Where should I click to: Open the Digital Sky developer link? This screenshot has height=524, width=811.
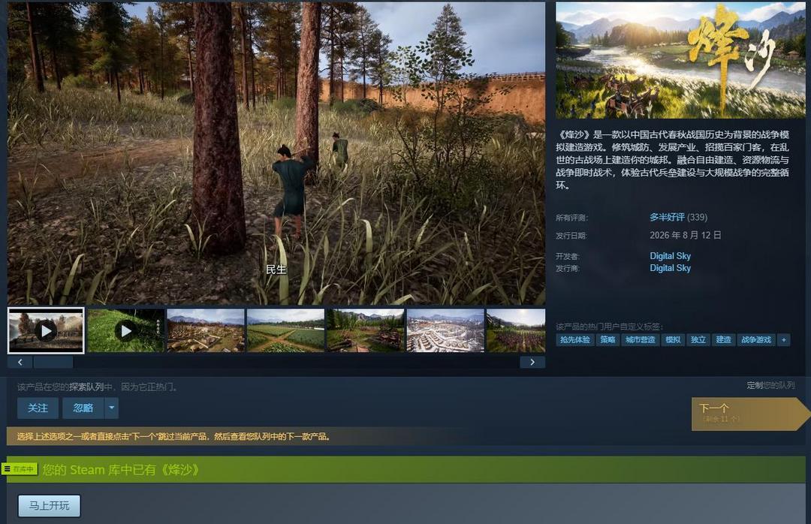point(670,256)
